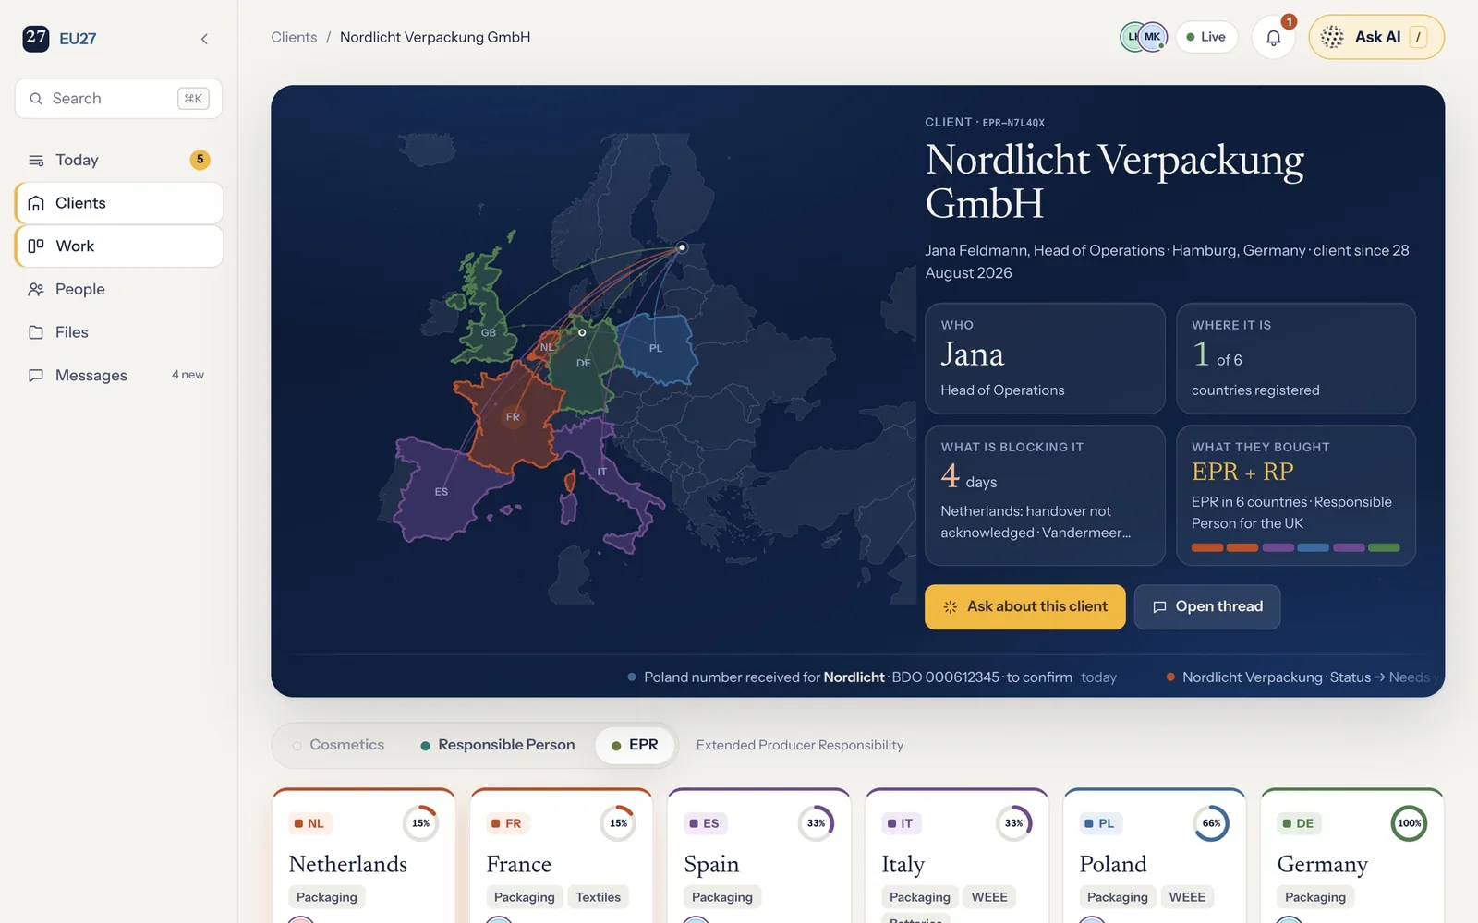Screen dimensions: 1478x923
Task: Click Ask about this client button
Action: [x=1024, y=606]
